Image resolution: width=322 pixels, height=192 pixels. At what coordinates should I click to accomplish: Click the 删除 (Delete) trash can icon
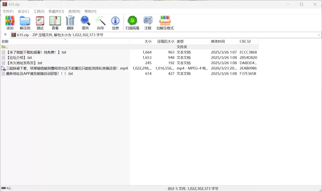[70, 22]
